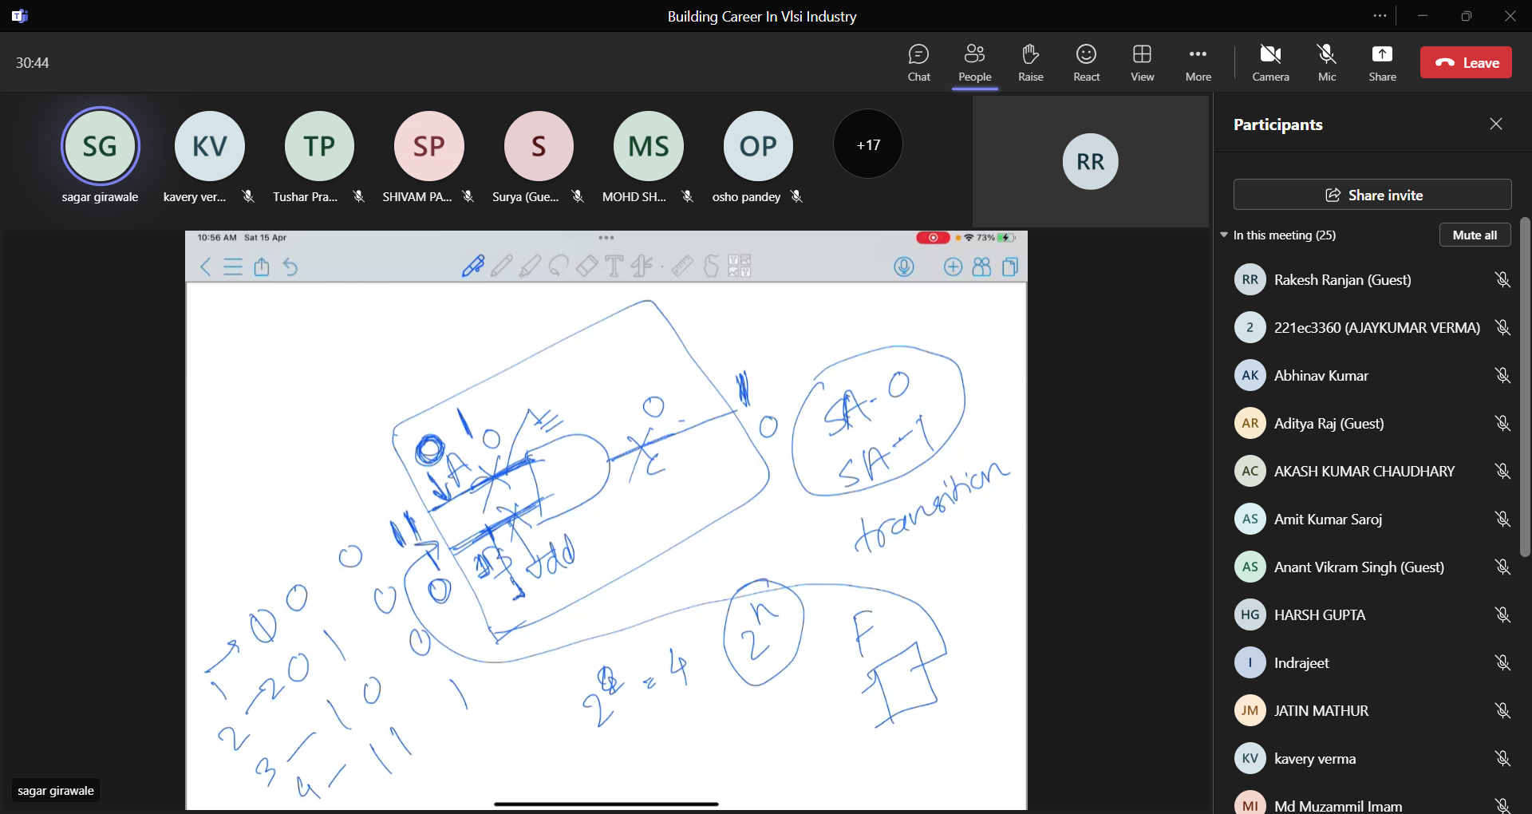
Task: Share your screen with the Share button
Action: (1382, 62)
